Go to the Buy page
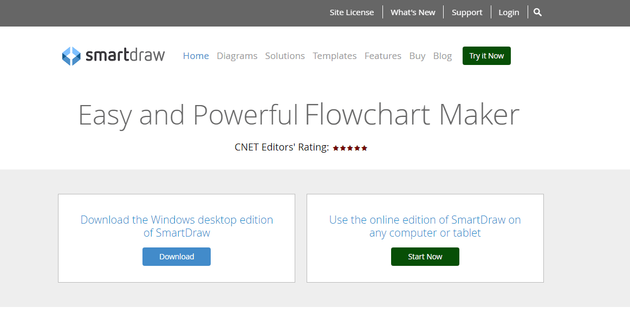Screen dimensions: 630x320 417,56
